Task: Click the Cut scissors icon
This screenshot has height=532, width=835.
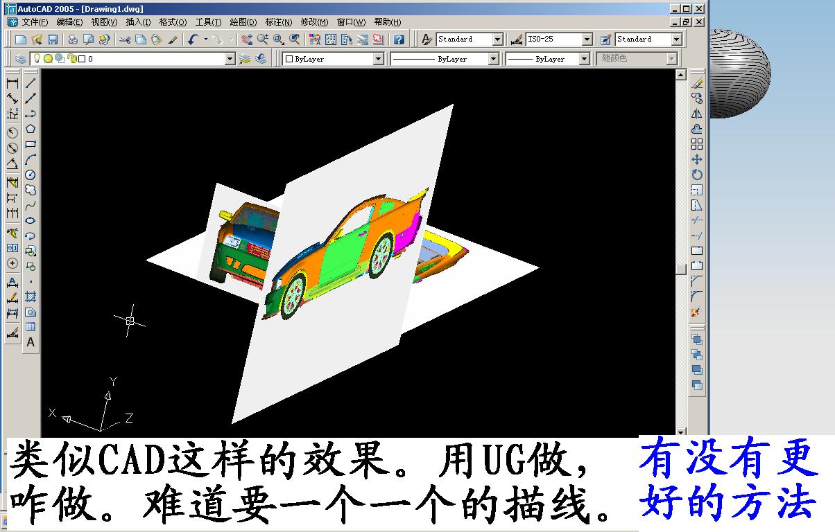Action: coord(125,39)
